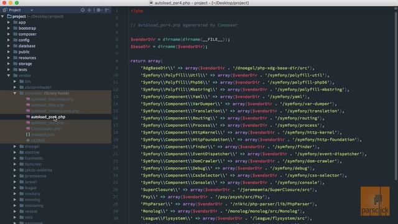Expand the classpreloader folder
The width and height of the screenshot is (398, 224).
point(15,87)
